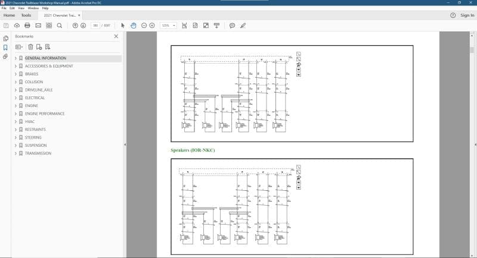Switch to the Tools tab
The height and width of the screenshot is (258, 477).
coord(26,15)
